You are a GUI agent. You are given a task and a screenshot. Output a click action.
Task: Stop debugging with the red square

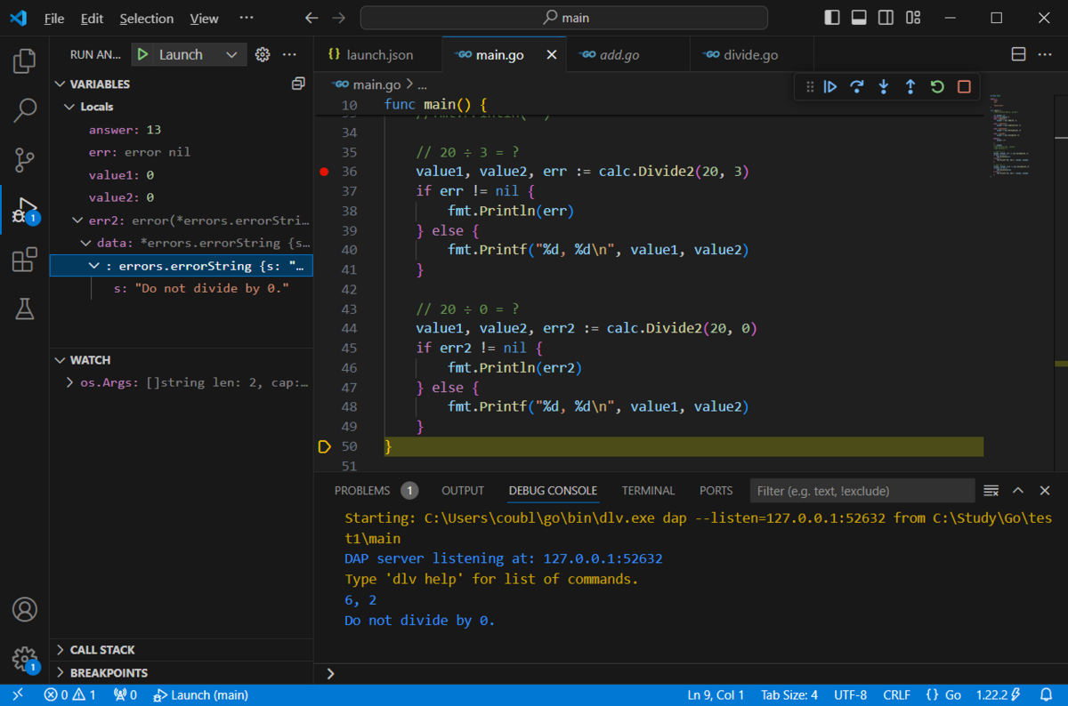coord(963,86)
